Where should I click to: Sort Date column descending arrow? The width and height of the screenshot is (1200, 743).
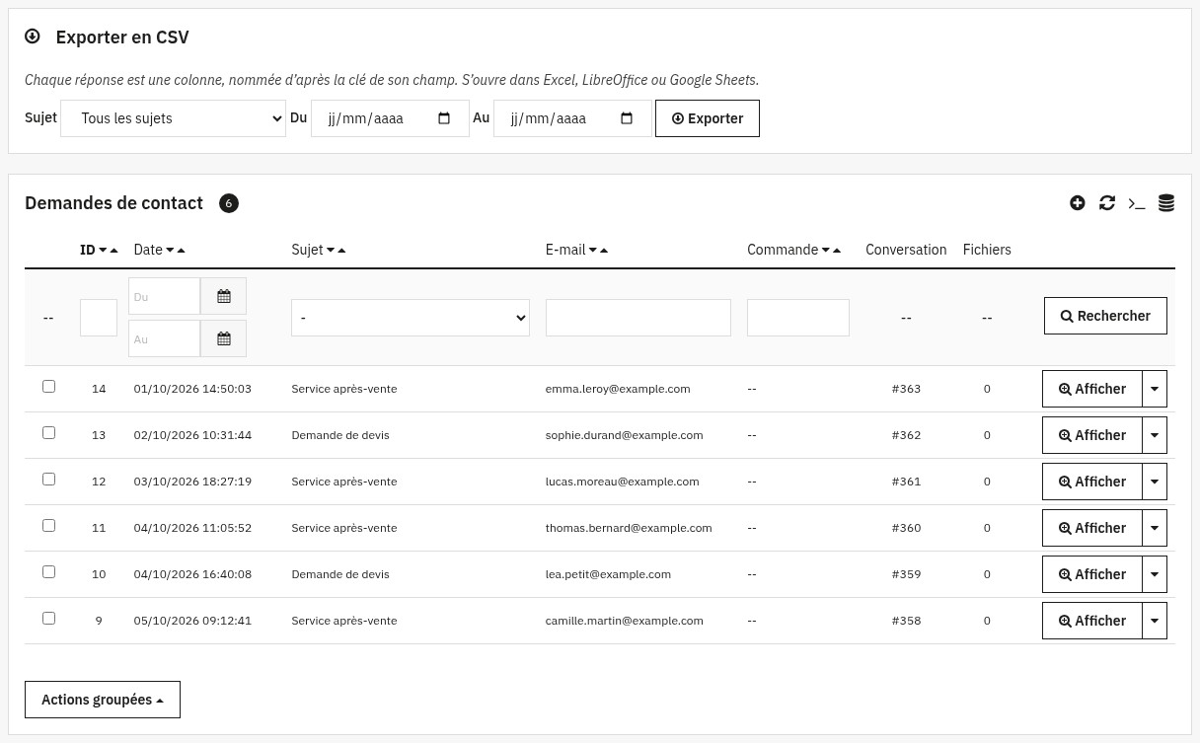(170, 251)
